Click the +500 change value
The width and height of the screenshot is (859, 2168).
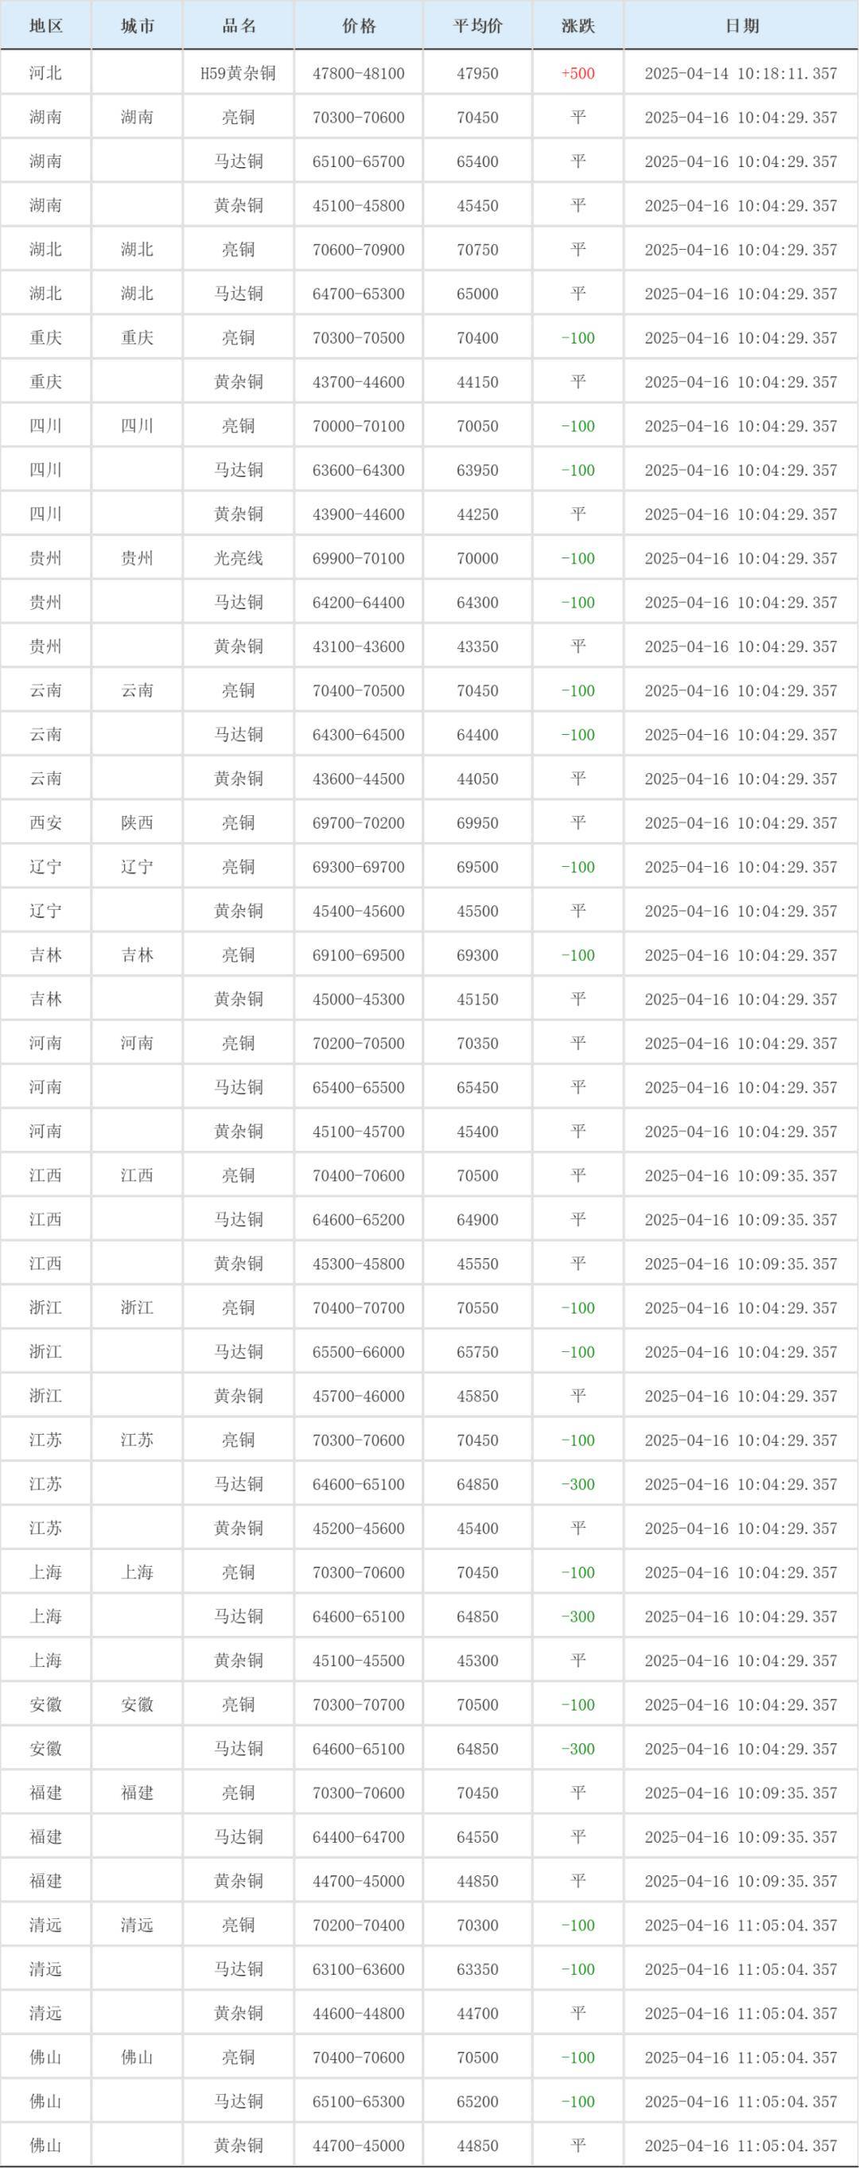[x=578, y=73]
